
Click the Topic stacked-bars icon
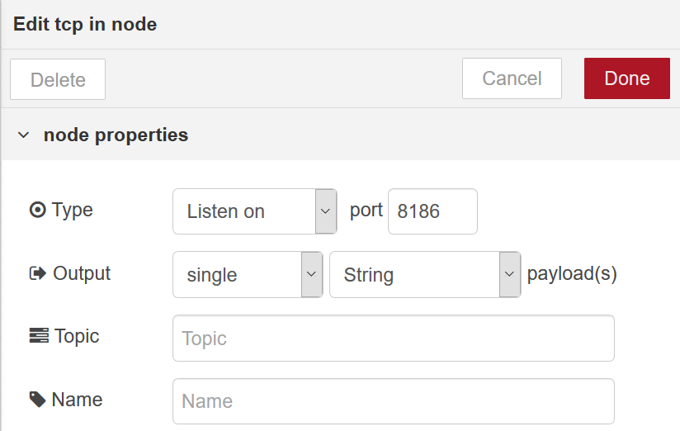[39, 335]
